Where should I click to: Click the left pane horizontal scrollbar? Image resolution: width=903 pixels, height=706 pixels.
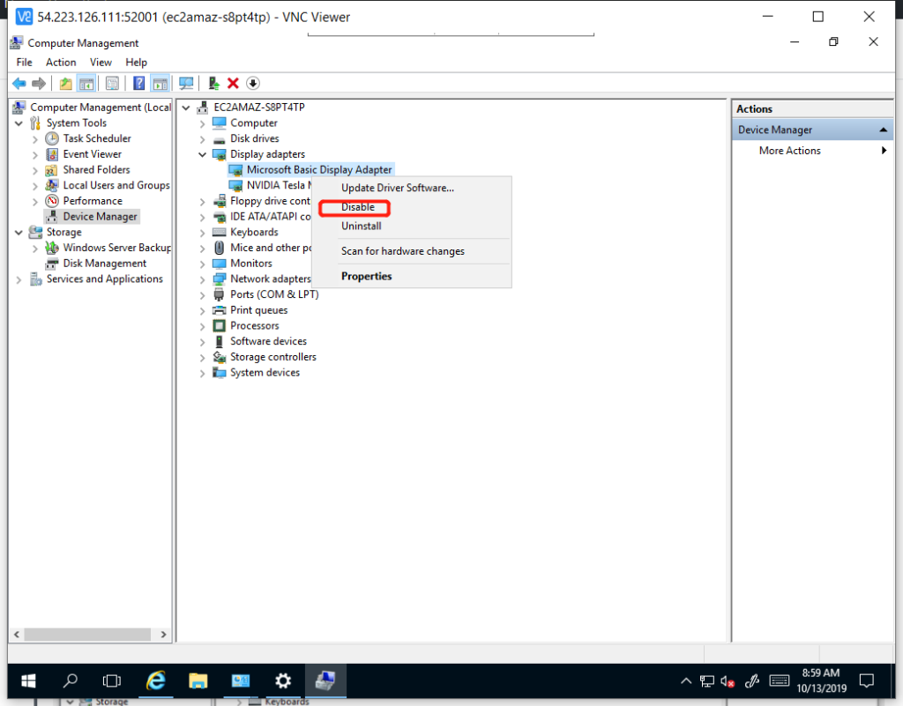click(x=88, y=634)
